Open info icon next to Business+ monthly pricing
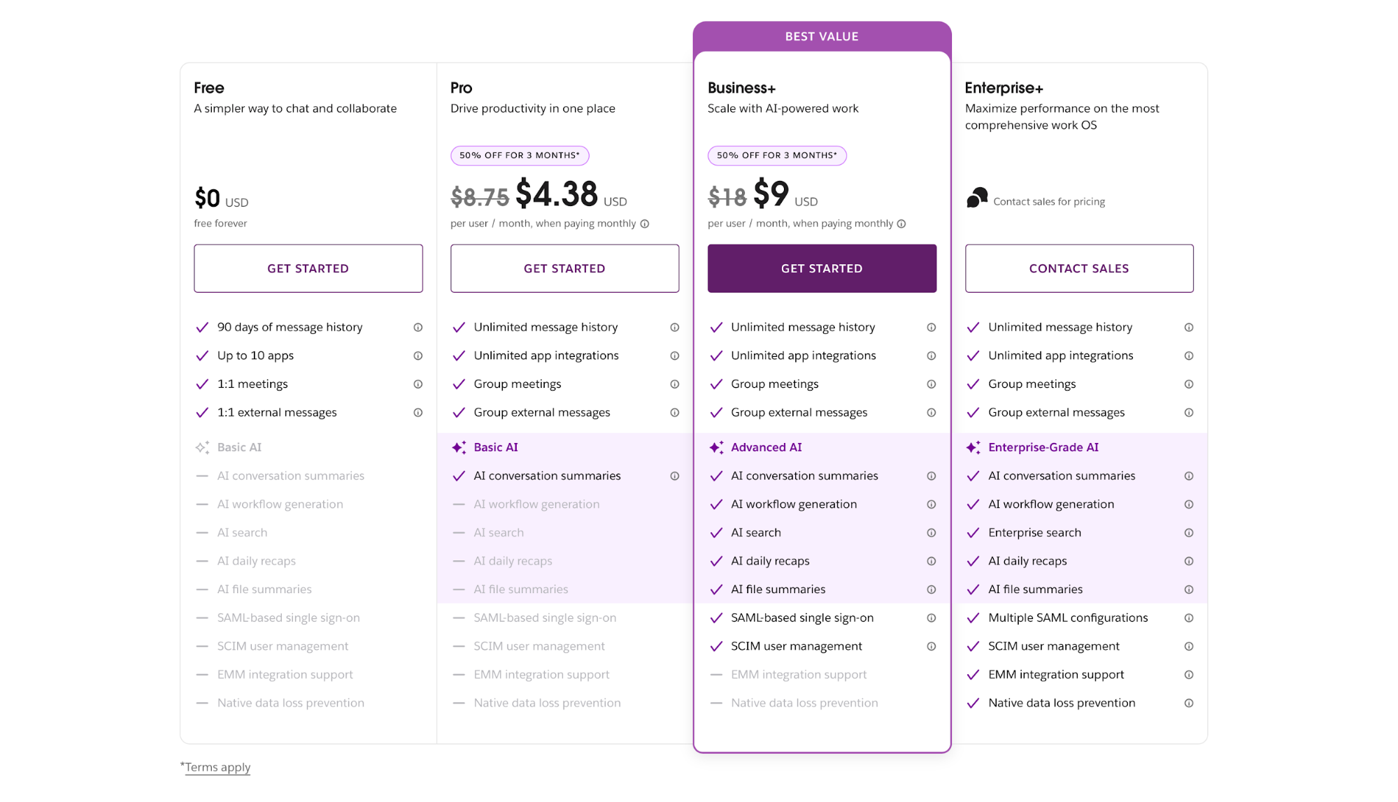This screenshot has width=1398, height=802. [901, 224]
